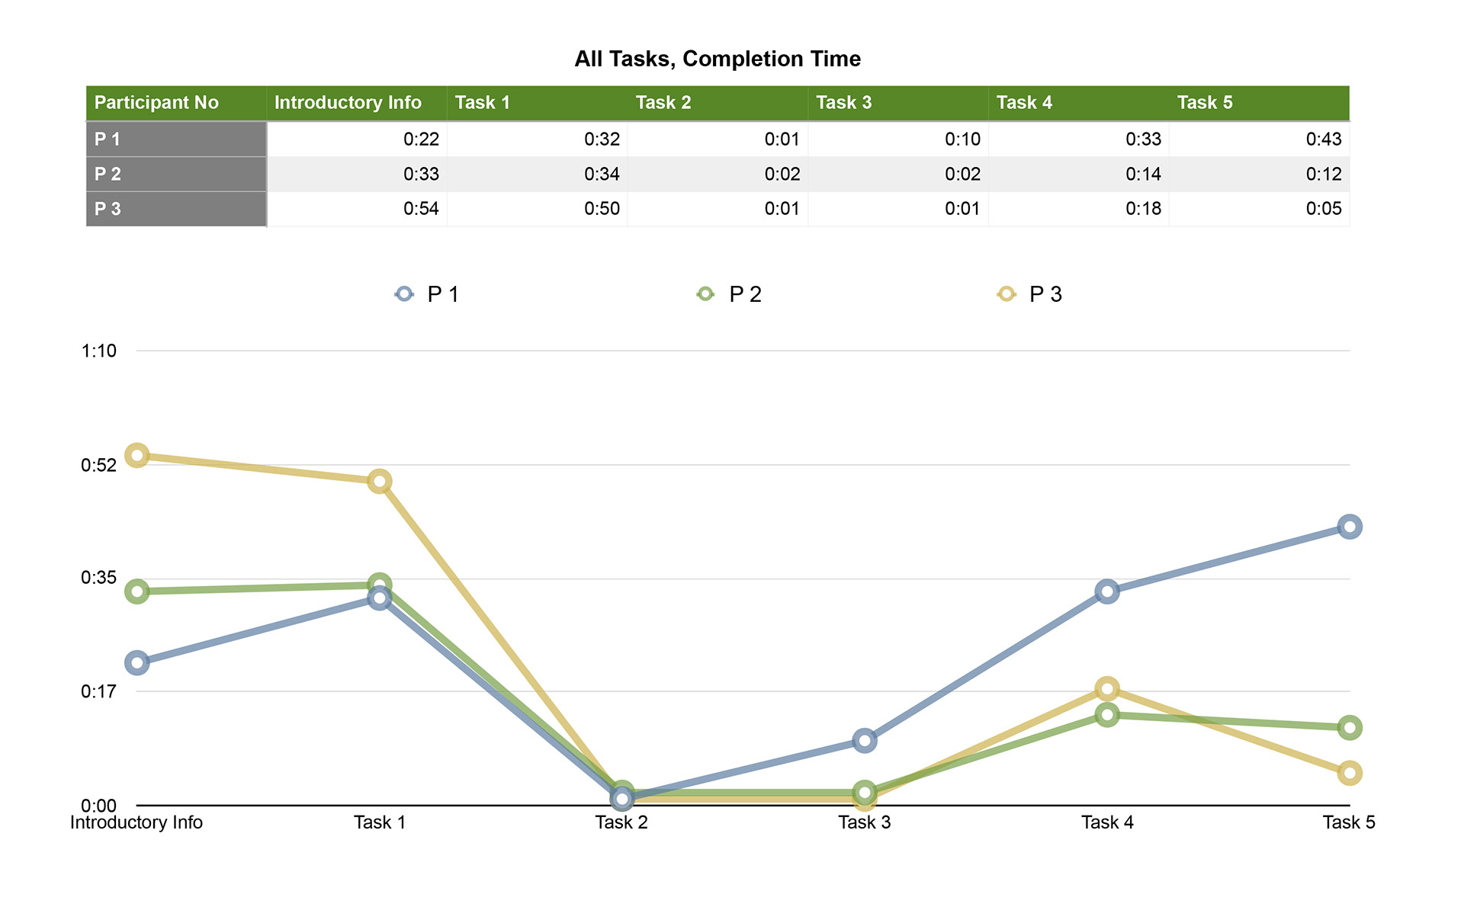Screen dimensions: 1464x920
Task: Click the Participant No column header
Action: [x=176, y=103]
